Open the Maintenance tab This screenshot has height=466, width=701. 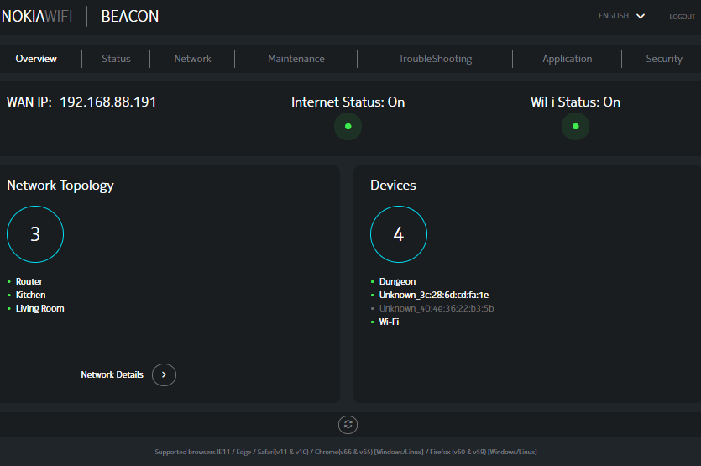coord(296,59)
